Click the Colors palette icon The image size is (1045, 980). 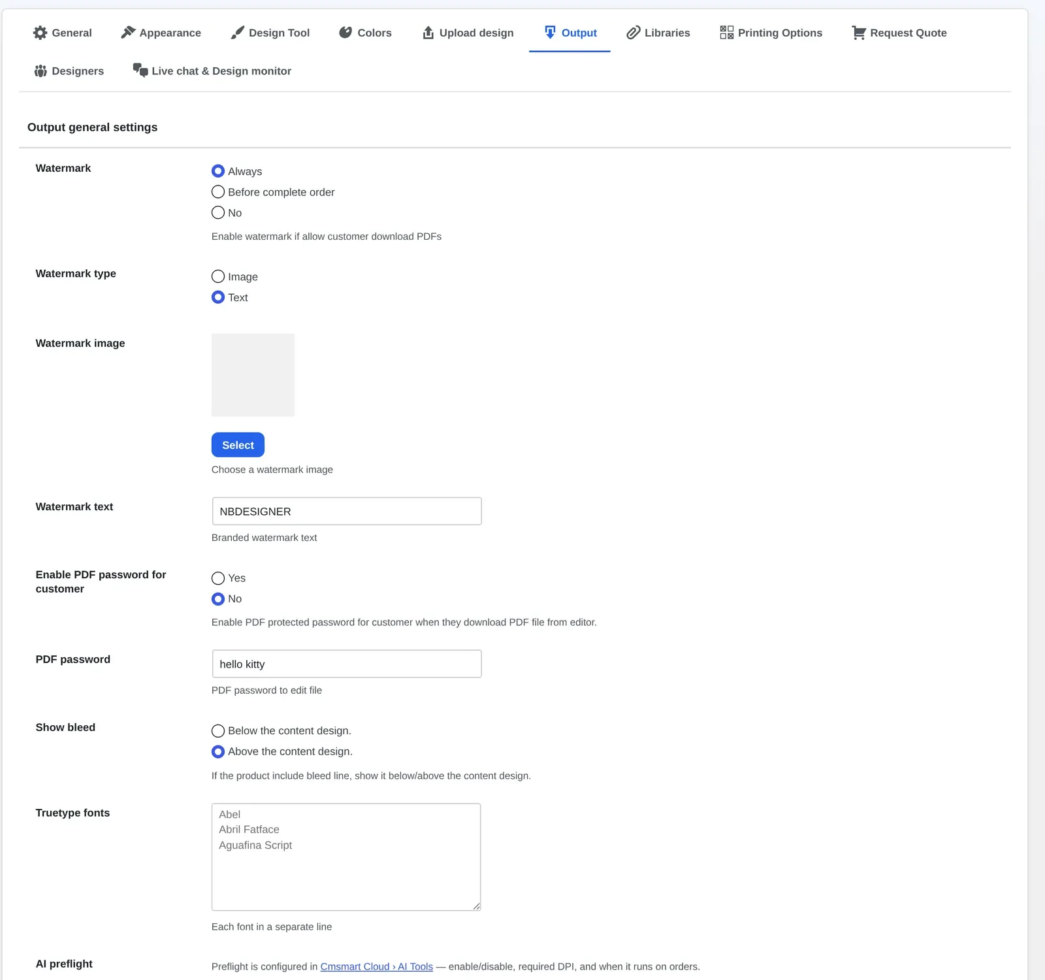coord(346,33)
